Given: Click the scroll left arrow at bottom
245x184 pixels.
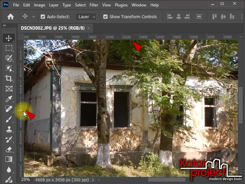Looking at the screenshot, I should [x=99, y=180].
